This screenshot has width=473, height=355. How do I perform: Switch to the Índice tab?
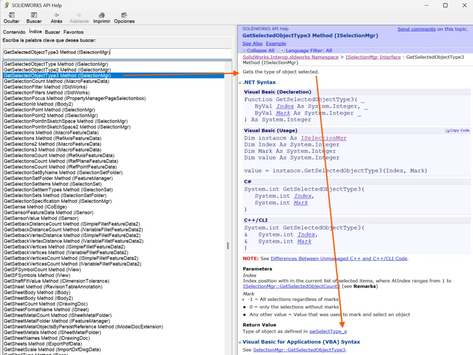click(35, 32)
